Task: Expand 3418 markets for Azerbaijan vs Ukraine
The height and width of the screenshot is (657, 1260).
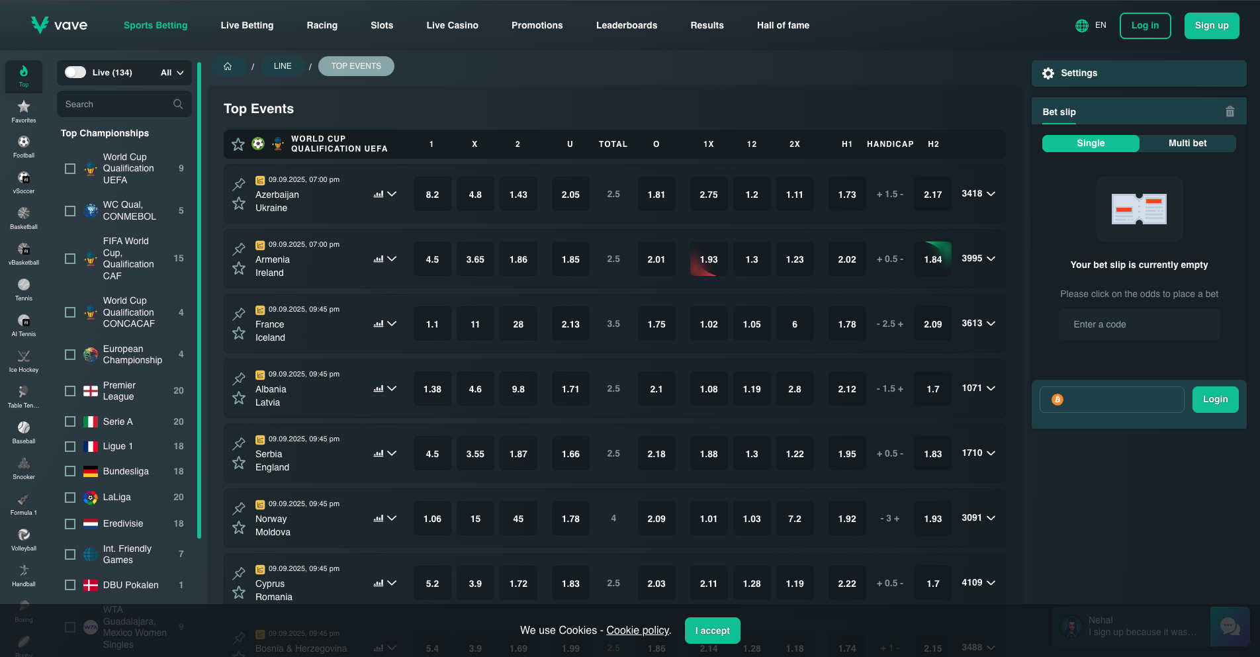Action: [978, 194]
